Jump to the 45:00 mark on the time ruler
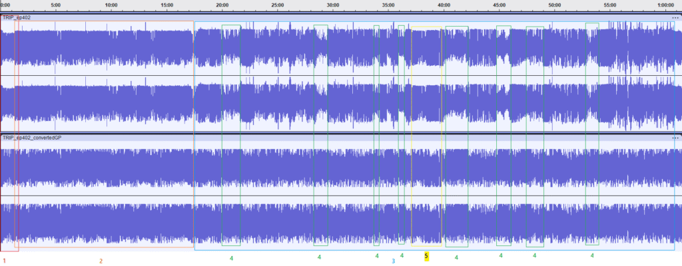682x266 pixels. [x=500, y=5]
